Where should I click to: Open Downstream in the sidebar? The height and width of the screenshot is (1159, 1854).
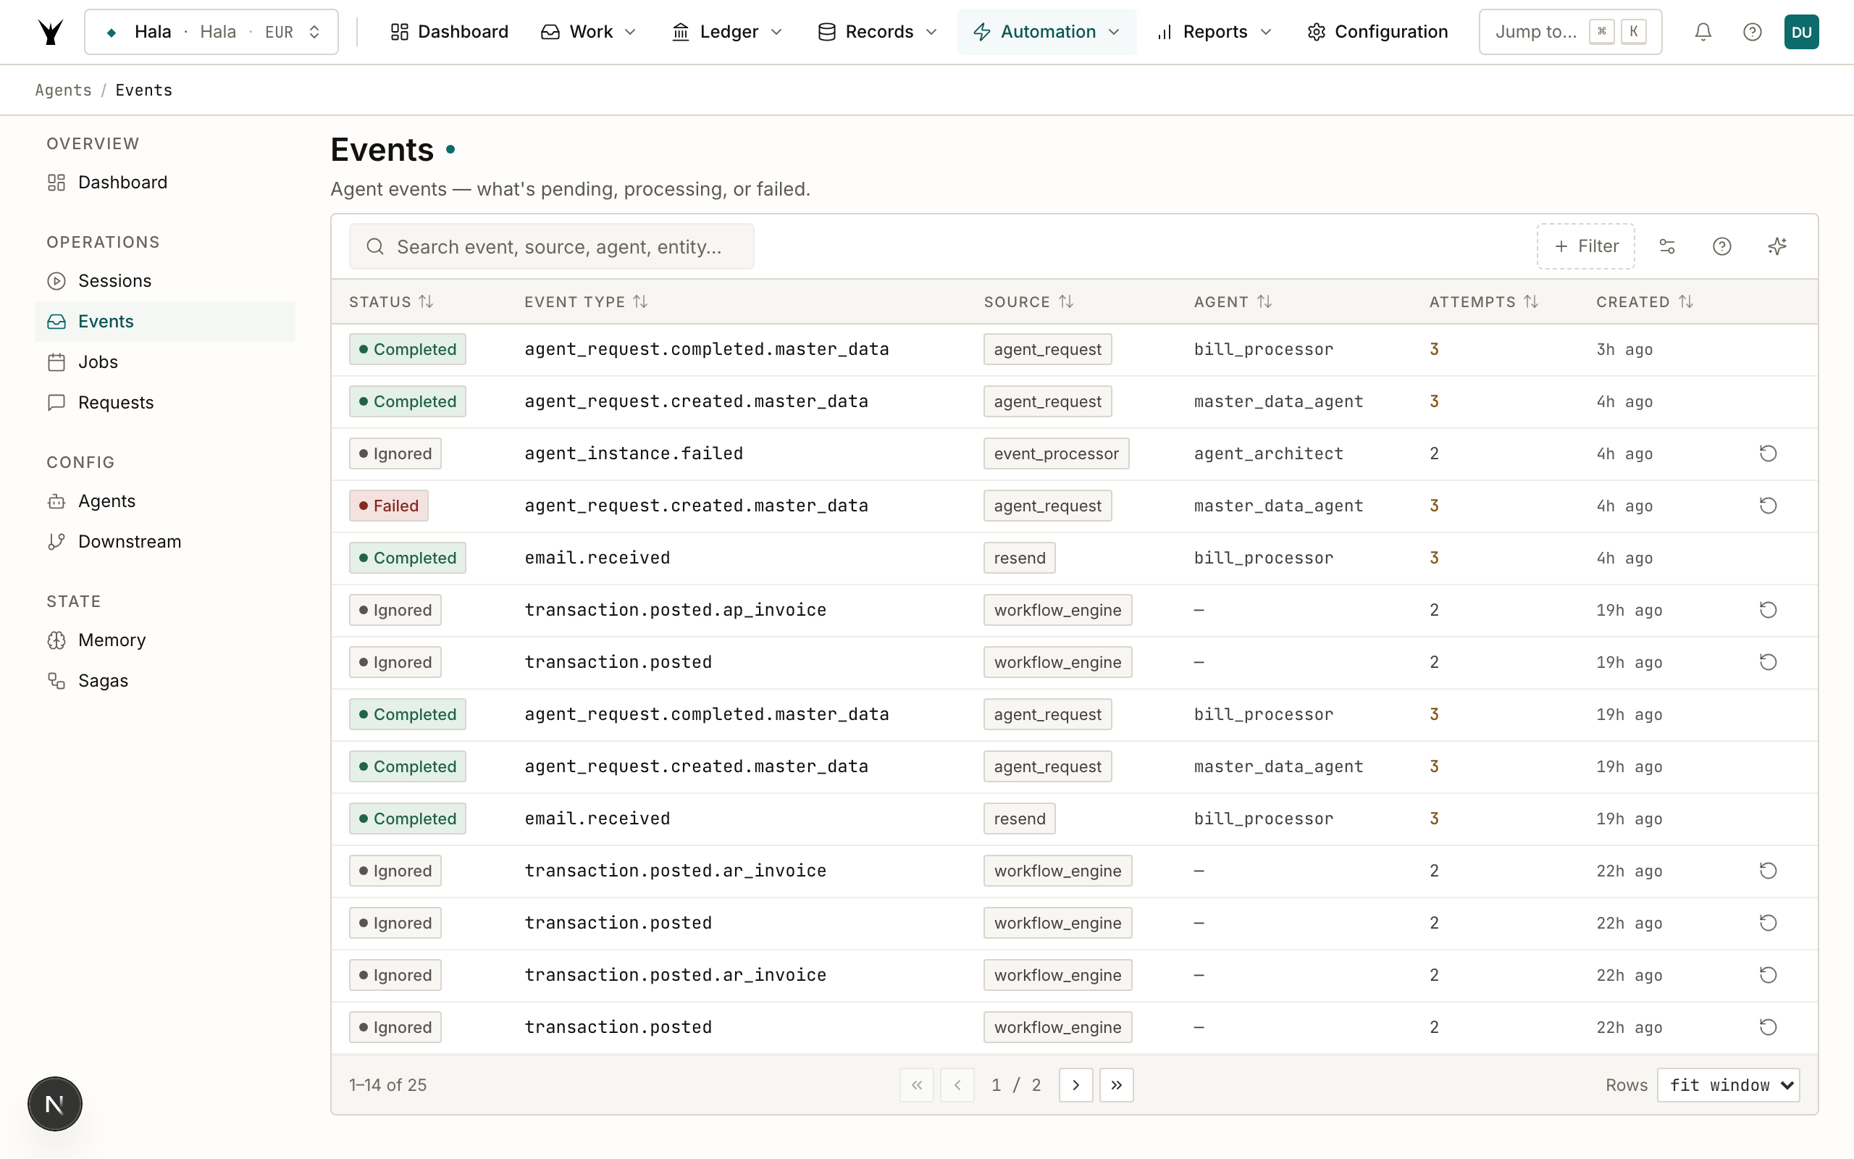164,541
